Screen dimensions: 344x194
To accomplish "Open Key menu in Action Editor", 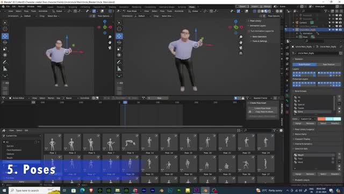I will point(59,98).
